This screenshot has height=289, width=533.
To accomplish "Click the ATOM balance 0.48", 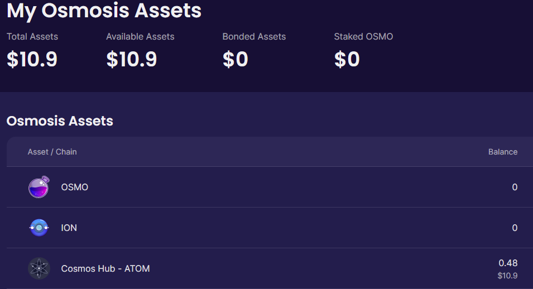I will (x=508, y=263).
